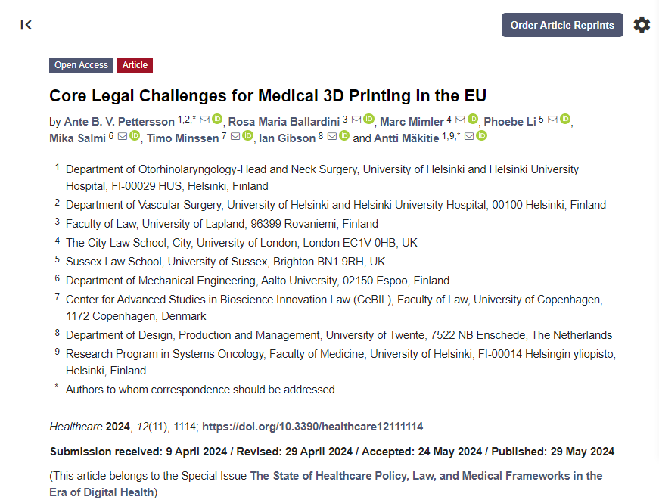659x503 pixels.
Task: Open the settings gear icon
Action: (x=642, y=25)
